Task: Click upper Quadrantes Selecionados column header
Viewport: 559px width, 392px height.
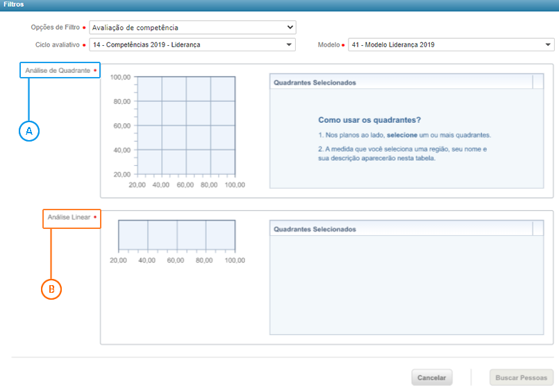Action: point(401,83)
